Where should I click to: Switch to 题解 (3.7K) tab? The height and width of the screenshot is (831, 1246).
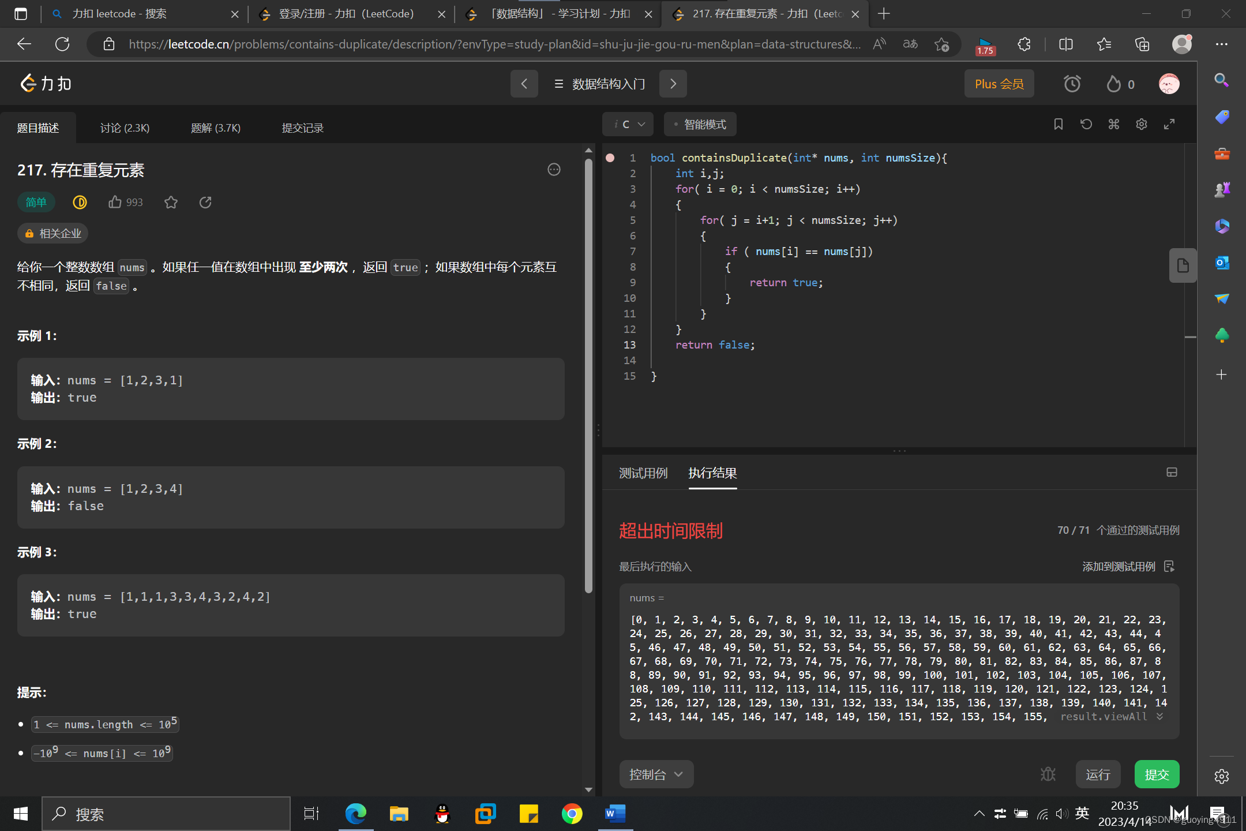pos(215,128)
